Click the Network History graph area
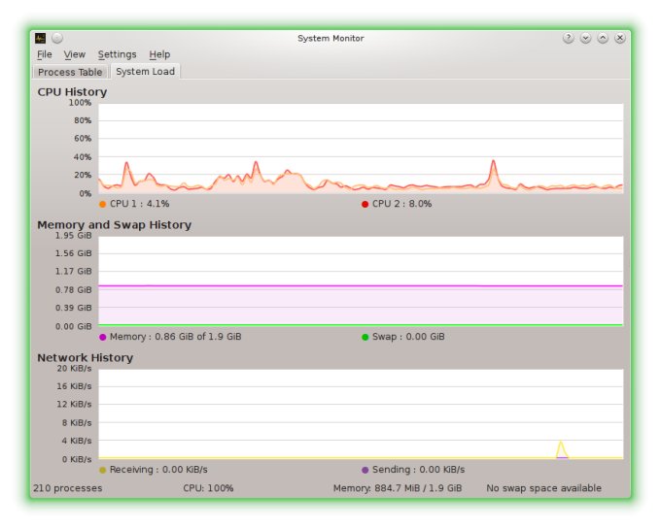This screenshot has width=661, height=528. point(361,413)
